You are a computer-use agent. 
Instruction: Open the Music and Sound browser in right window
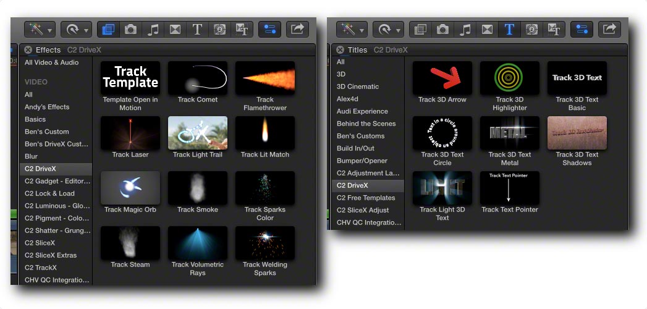[465, 29]
